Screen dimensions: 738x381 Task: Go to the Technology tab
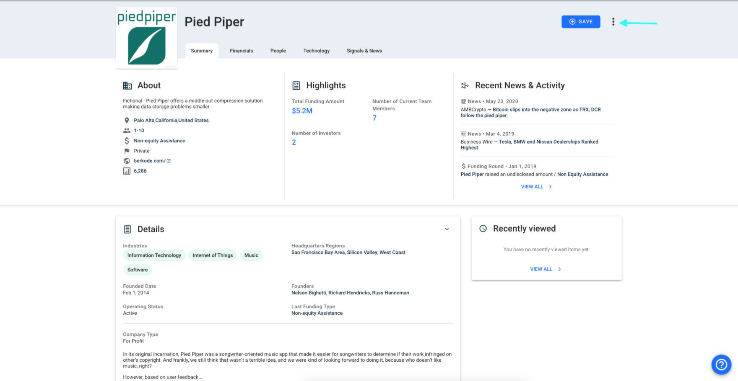(317, 51)
